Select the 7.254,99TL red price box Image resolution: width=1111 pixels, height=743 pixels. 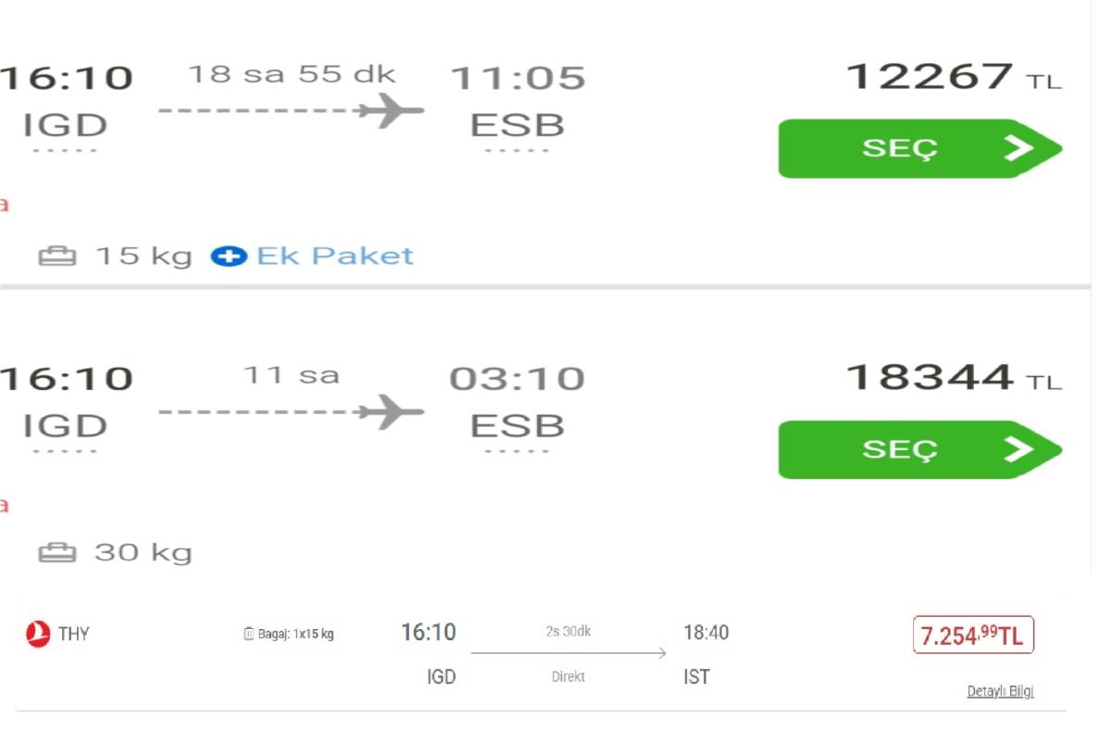(973, 636)
